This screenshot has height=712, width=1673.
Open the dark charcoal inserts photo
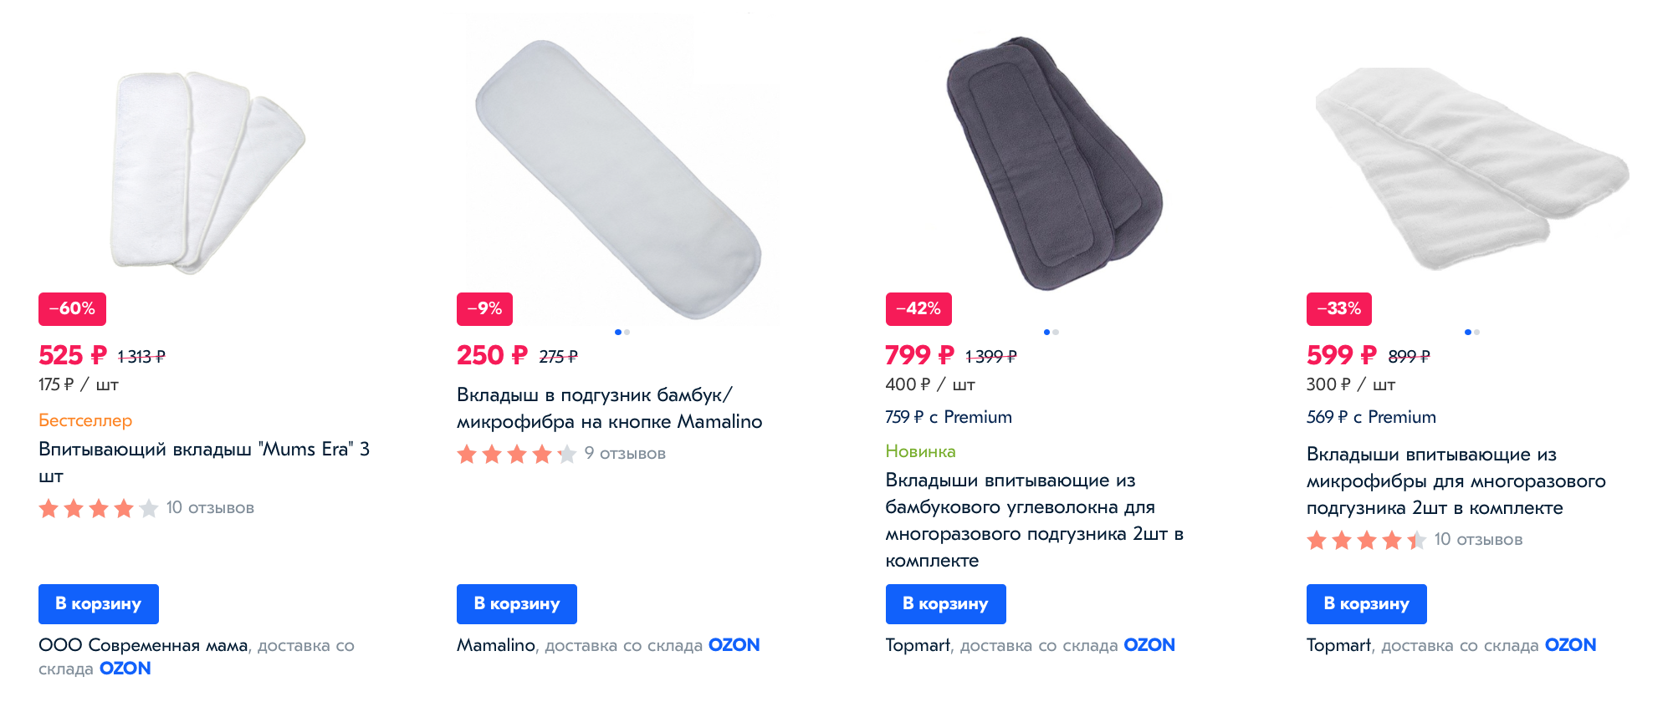tap(1054, 163)
